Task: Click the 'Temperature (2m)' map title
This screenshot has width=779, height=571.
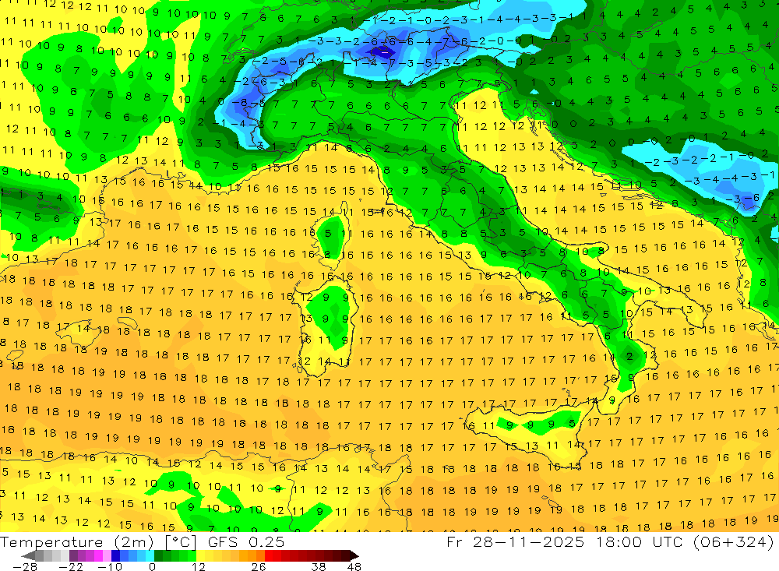Action: [x=77, y=541]
